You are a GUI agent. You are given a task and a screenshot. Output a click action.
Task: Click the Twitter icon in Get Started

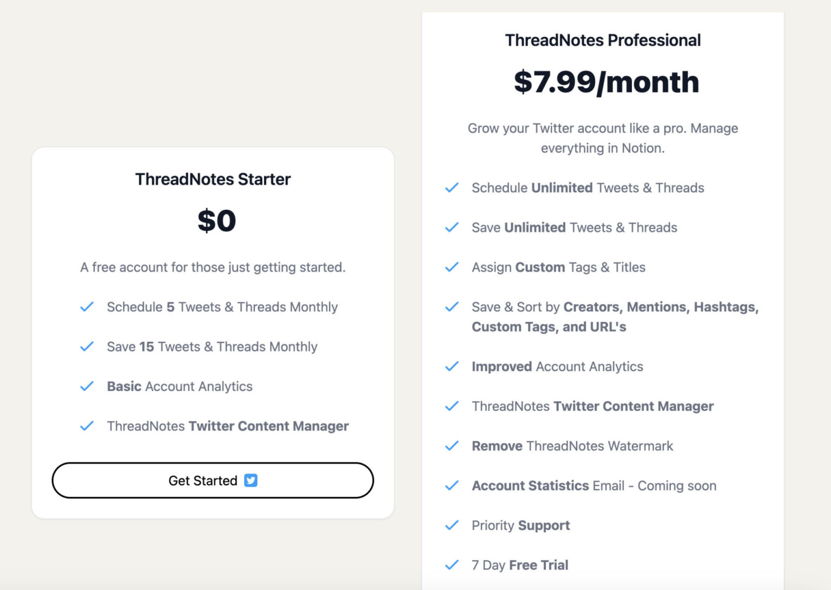coord(250,480)
